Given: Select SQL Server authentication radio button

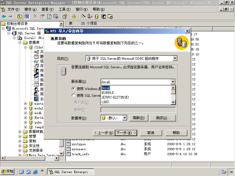Looking at the screenshot, I should coord(73,95).
